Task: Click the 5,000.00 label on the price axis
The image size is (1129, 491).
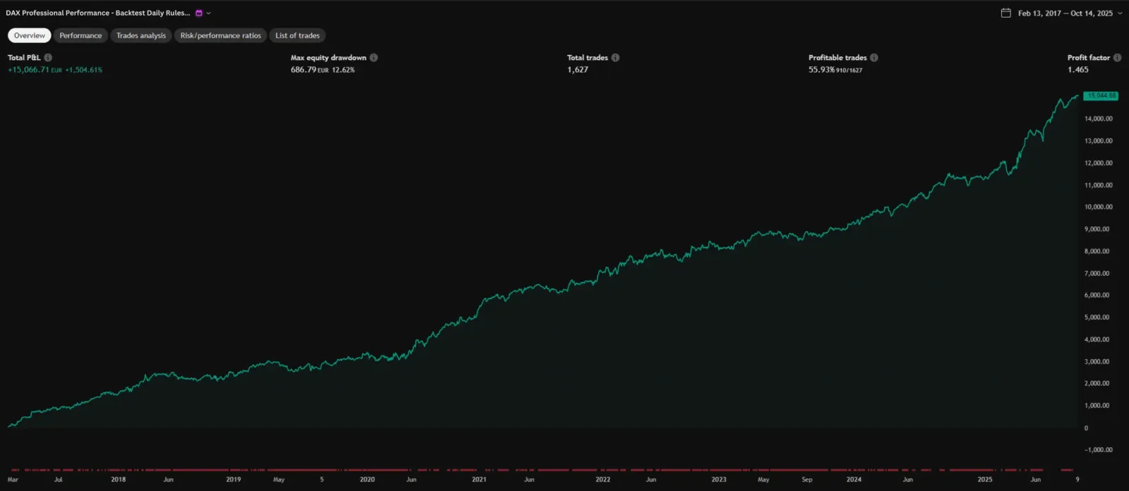Action: (x=1097, y=317)
